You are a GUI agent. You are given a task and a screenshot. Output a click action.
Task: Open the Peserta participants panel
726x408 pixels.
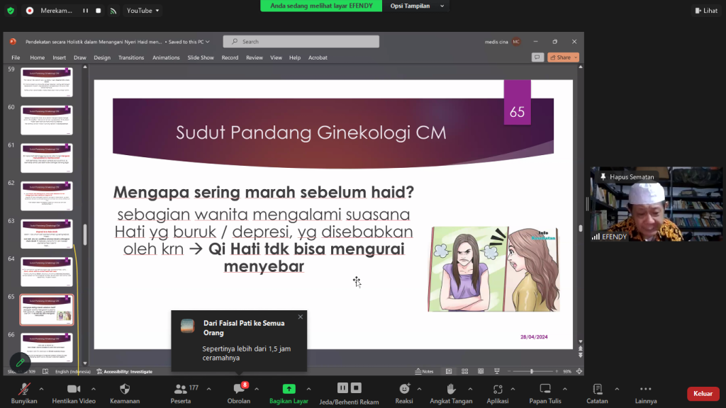[181, 394]
